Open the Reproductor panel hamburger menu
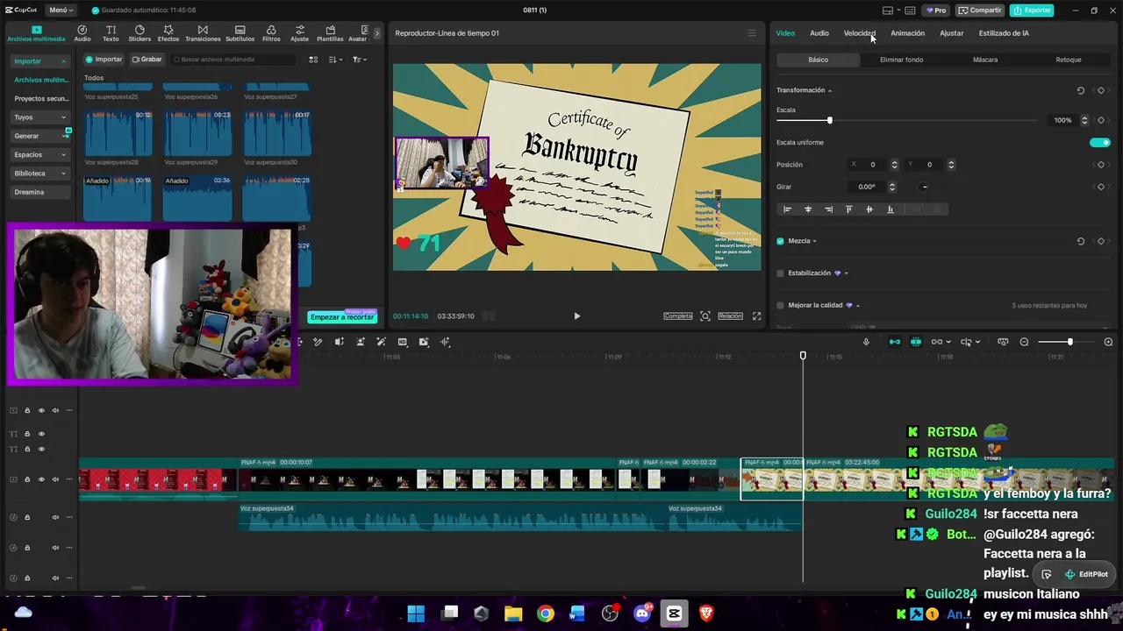The image size is (1123, 631). (x=751, y=33)
